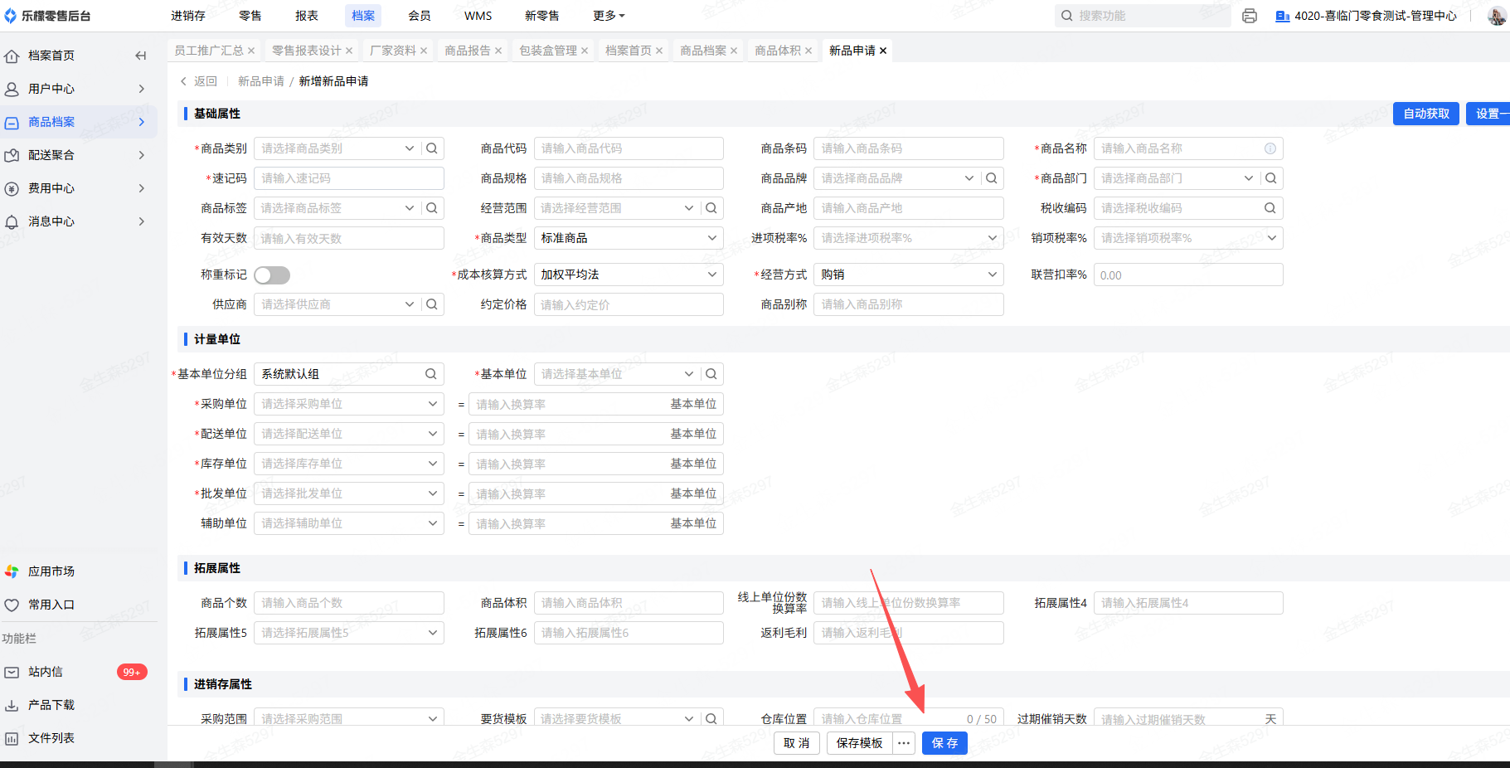Open the 会员 top menu
The height and width of the screenshot is (768, 1510).
pyautogui.click(x=420, y=16)
